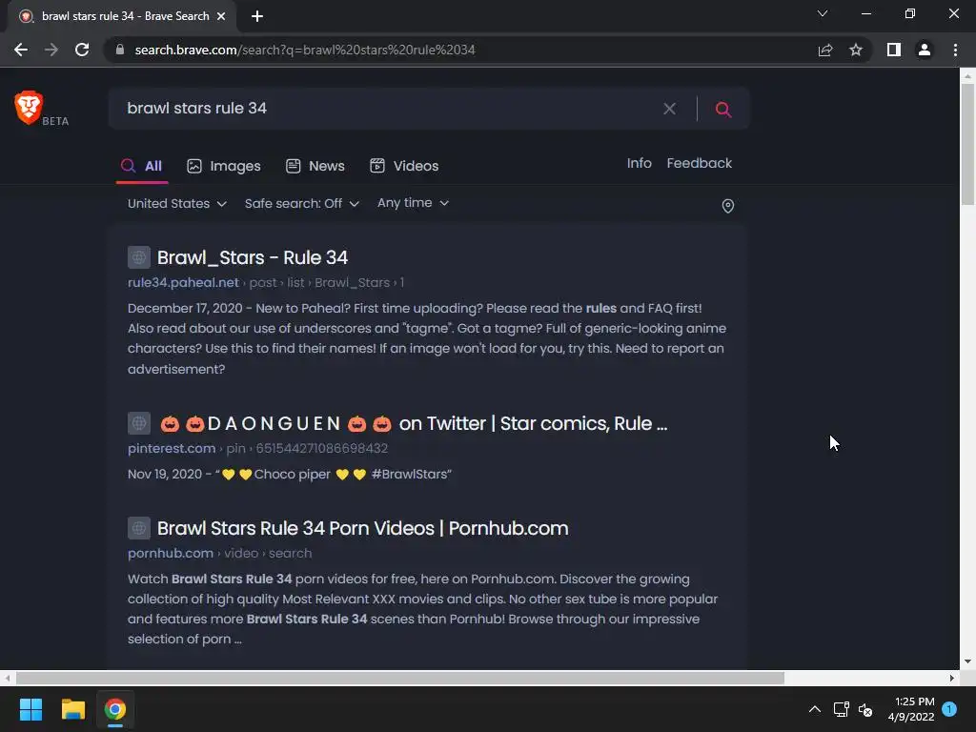Open the taskbar clock and date
Screen dimensions: 976x732
(911, 709)
